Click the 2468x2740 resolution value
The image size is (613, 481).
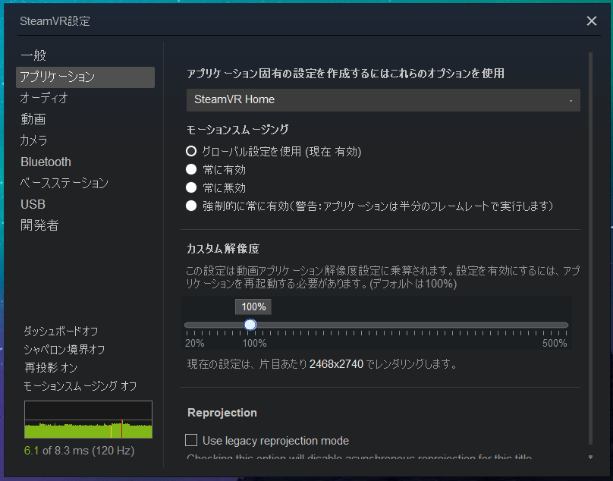(336, 364)
